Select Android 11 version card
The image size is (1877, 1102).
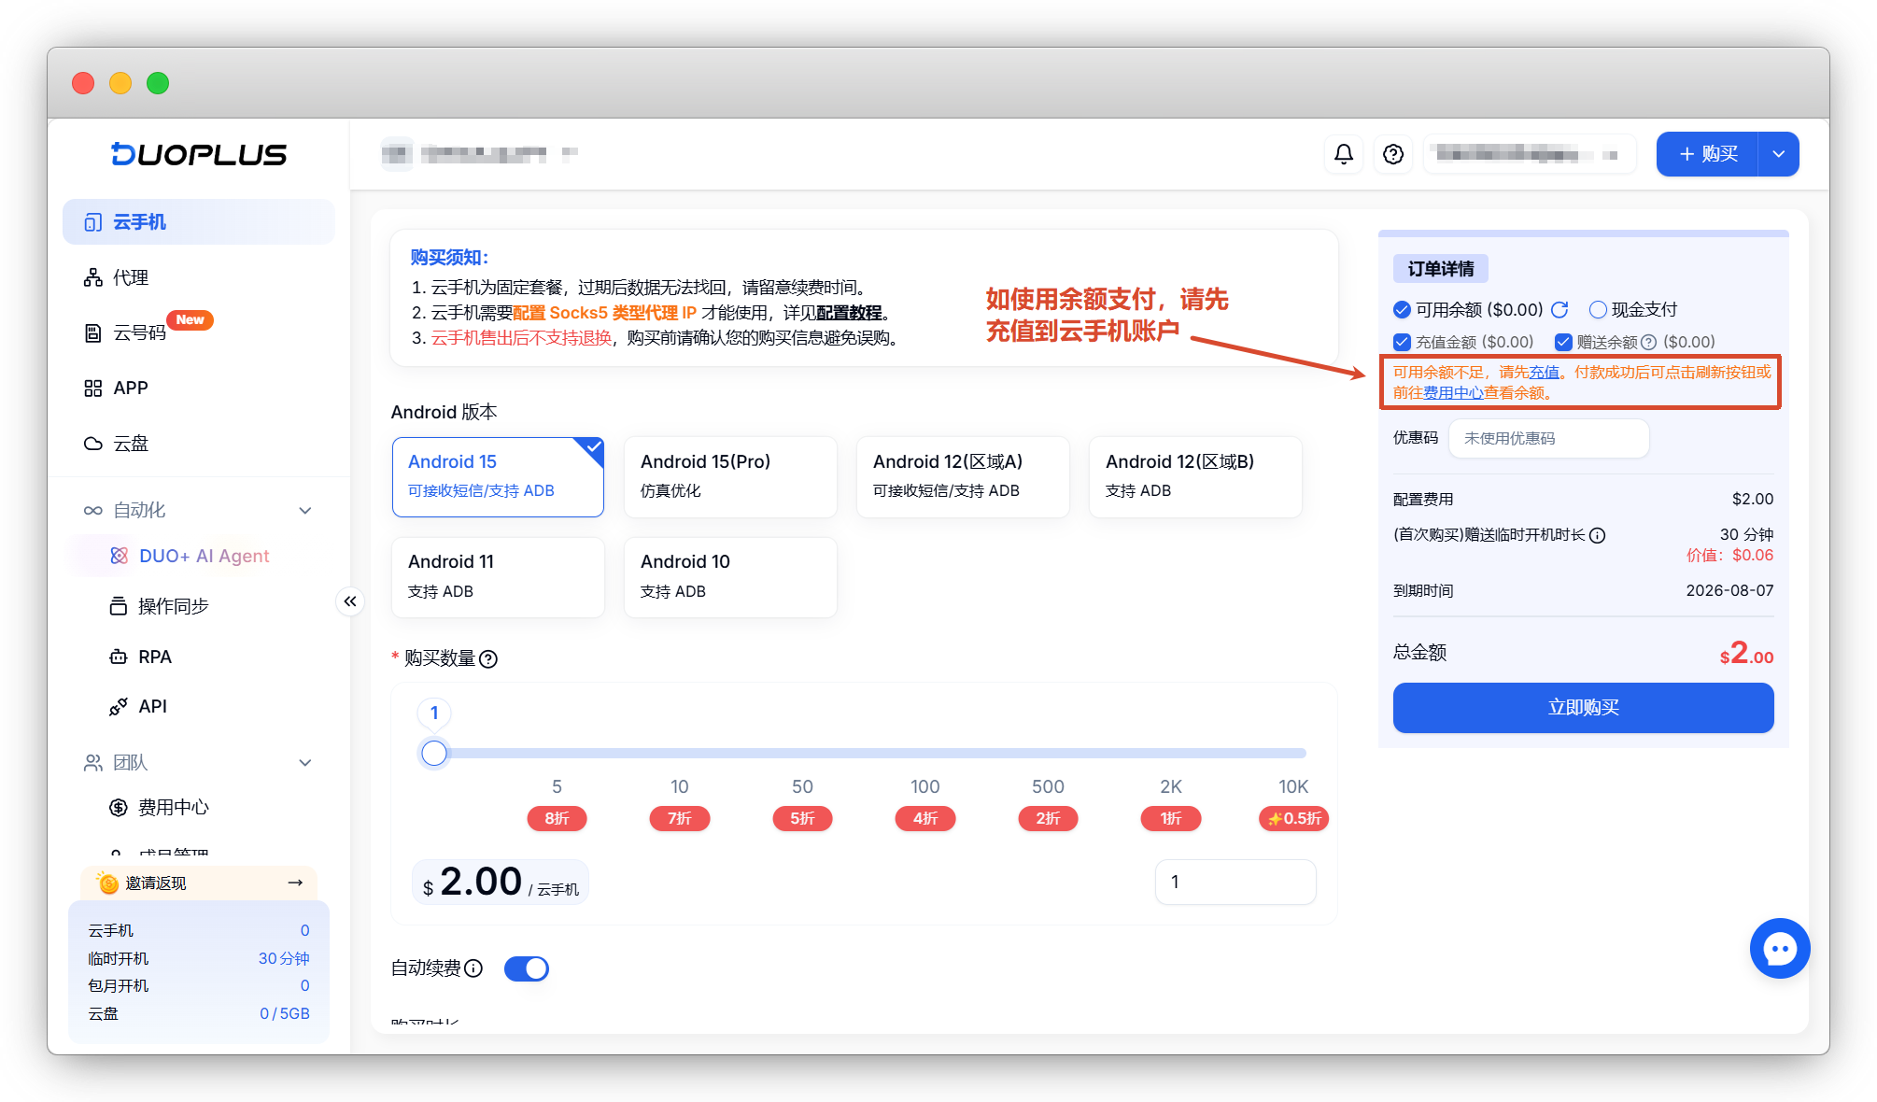pos(498,577)
